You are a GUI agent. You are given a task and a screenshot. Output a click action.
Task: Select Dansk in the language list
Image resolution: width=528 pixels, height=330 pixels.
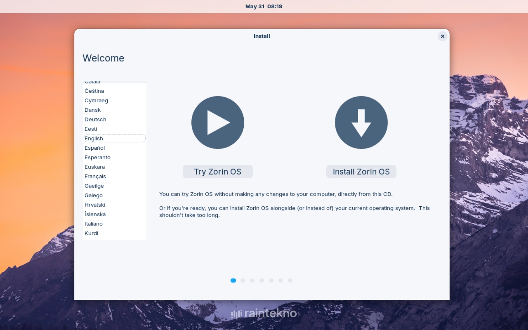[x=92, y=110]
